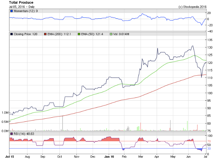
Task: Click the 75 price axis value
Action: coord(209,131)
